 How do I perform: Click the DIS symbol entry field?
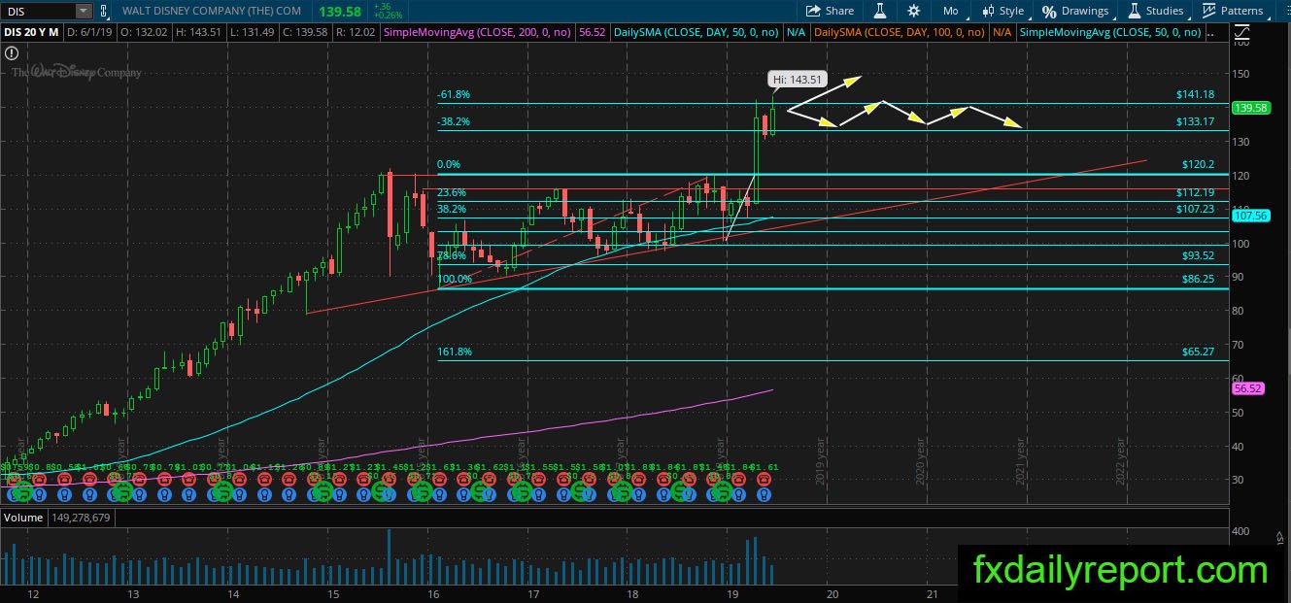click(x=38, y=11)
